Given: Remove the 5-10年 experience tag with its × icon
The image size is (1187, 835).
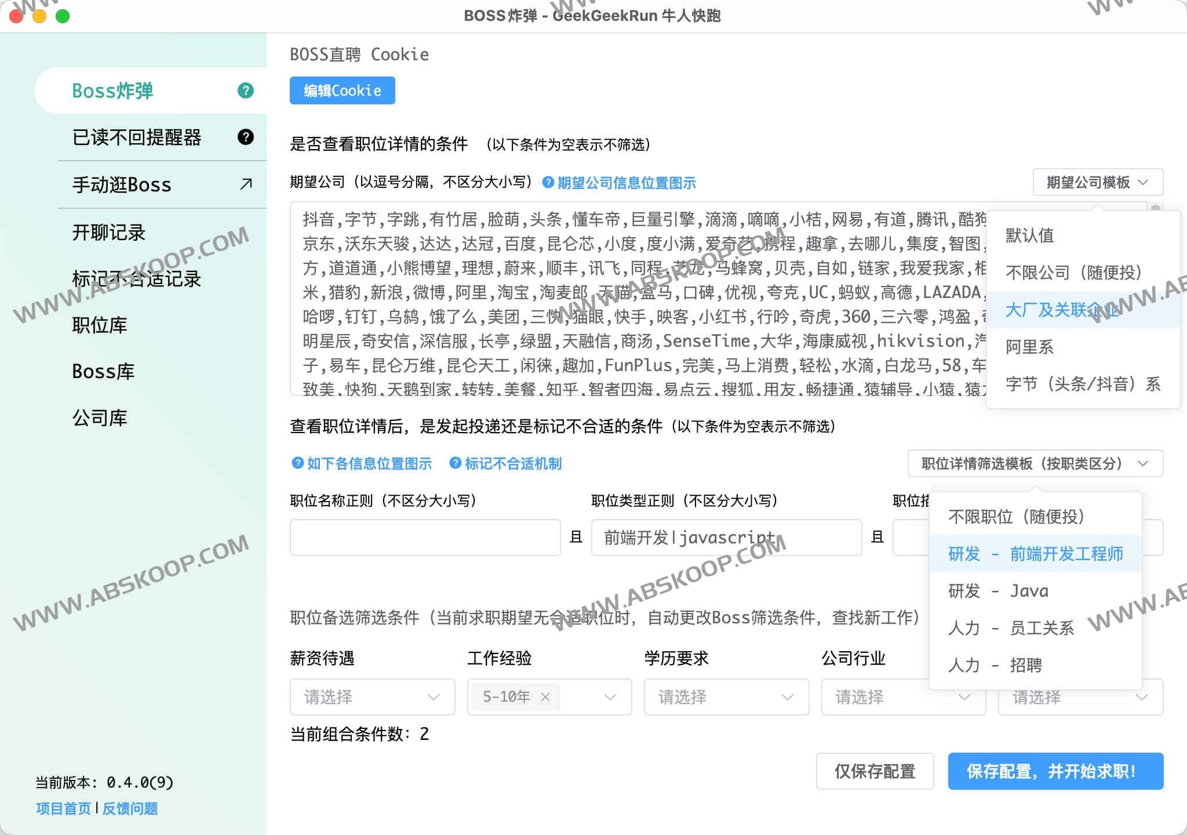Looking at the screenshot, I should pyautogui.click(x=545, y=697).
